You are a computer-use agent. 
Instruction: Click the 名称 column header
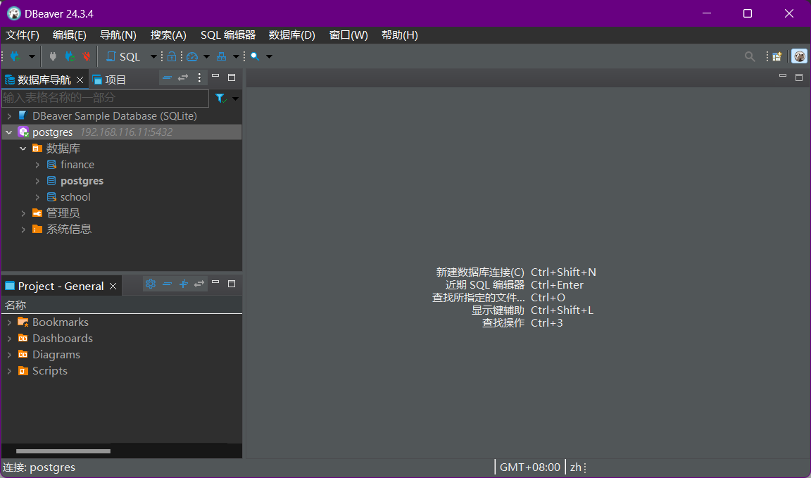click(122, 306)
